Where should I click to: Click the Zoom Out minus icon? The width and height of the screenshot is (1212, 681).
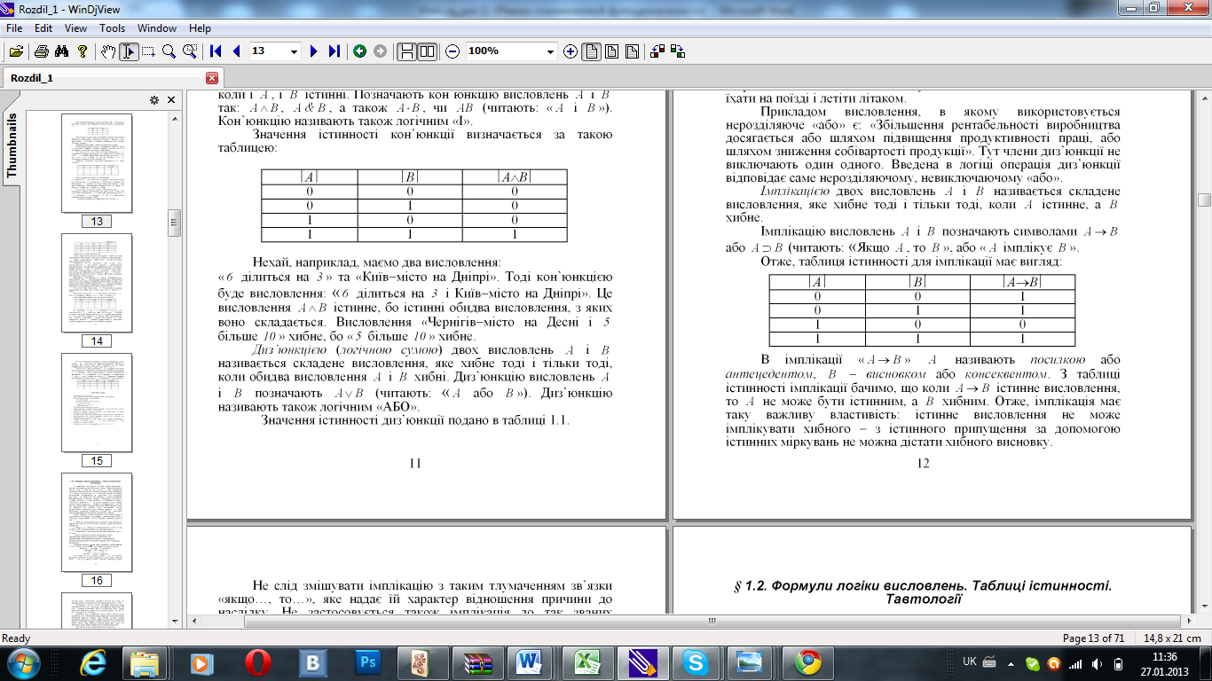[x=453, y=51]
